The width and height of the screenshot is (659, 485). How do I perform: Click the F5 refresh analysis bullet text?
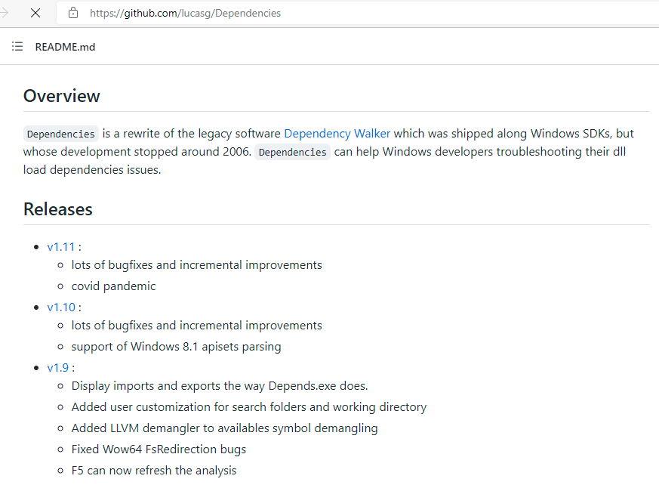[x=153, y=470]
